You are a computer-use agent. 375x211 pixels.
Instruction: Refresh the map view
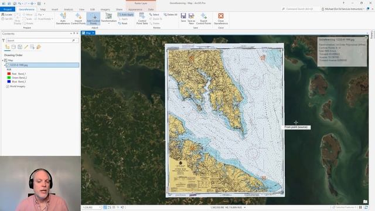click(366, 207)
